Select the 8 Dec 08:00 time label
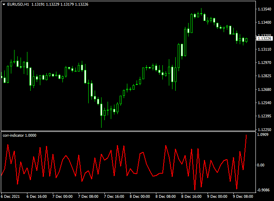 [166, 197]
